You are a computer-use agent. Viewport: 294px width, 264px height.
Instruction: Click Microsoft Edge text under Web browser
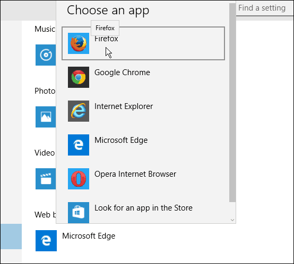tap(89, 236)
